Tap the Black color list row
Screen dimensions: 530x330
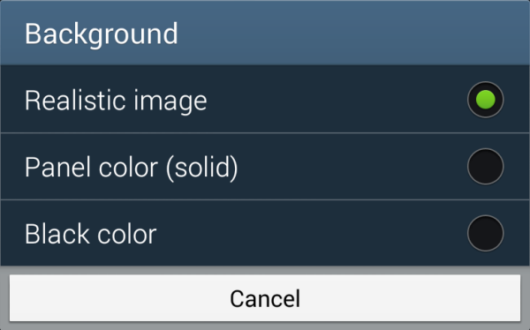(265, 233)
